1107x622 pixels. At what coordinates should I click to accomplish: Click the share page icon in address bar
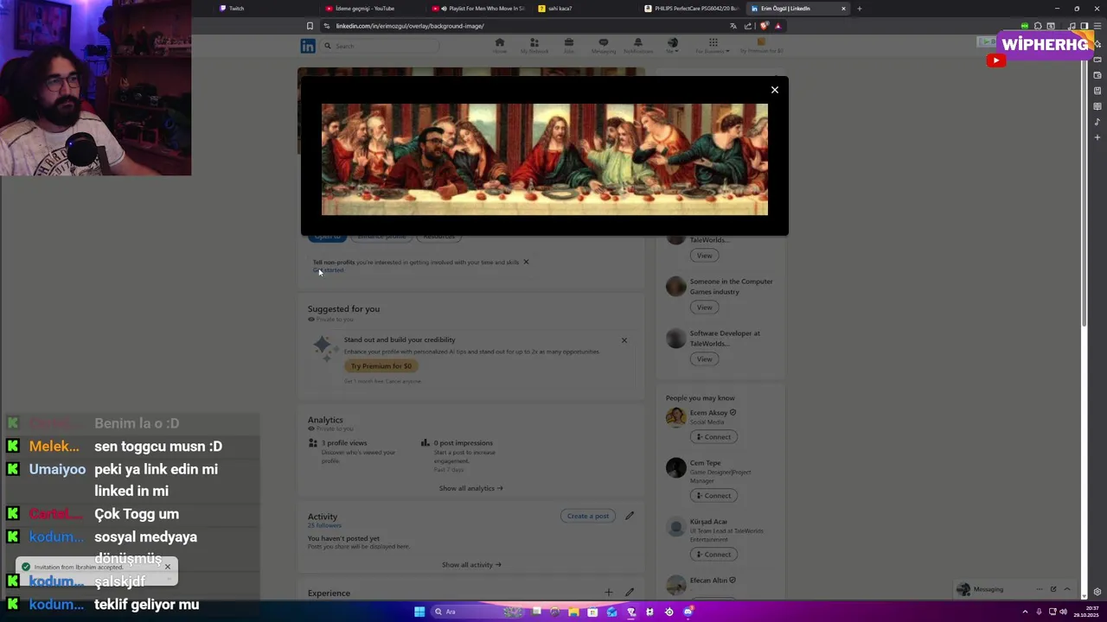coord(748,26)
